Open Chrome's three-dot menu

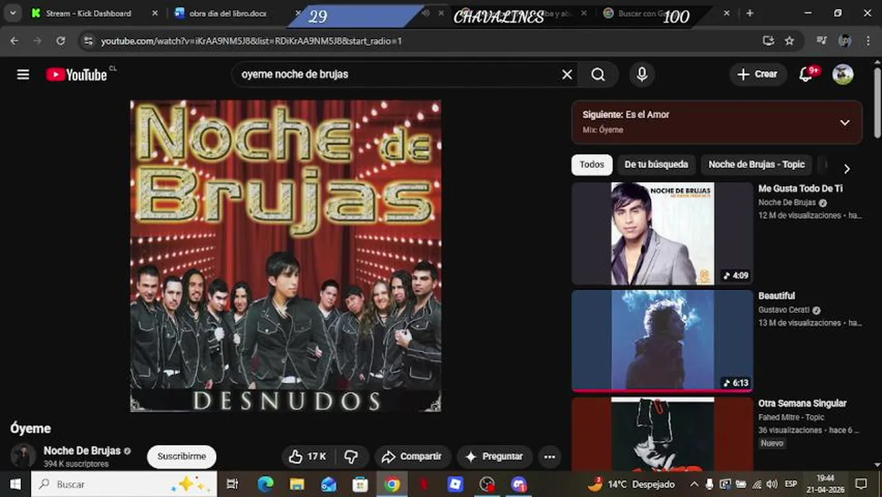(868, 41)
